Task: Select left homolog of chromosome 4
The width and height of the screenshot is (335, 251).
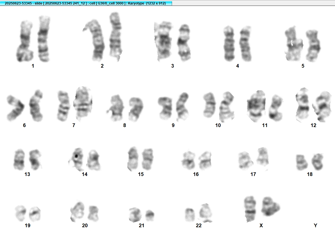Action: [229, 43]
